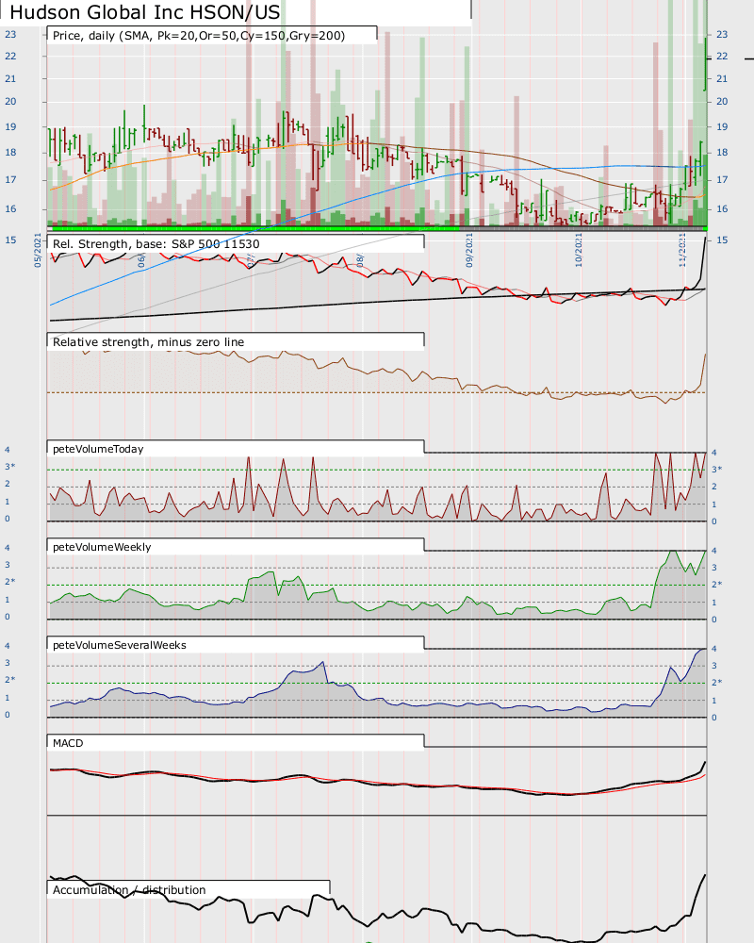Click the peteVolumeToday panel label
The image size is (754, 943).
[98, 449]
